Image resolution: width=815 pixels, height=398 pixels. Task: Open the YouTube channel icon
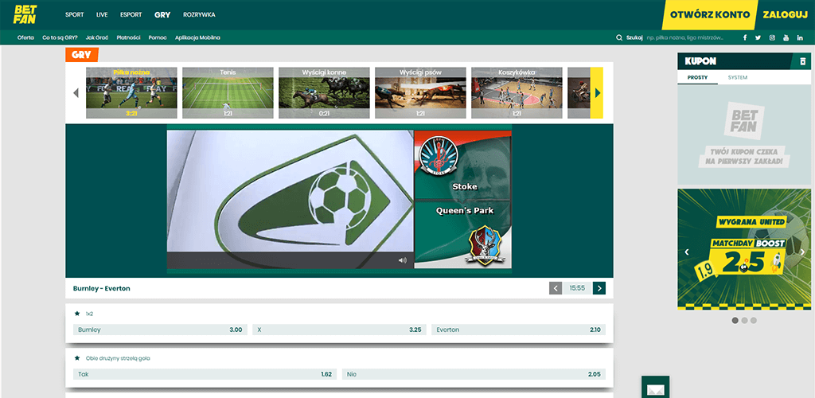tap(786, 37)
